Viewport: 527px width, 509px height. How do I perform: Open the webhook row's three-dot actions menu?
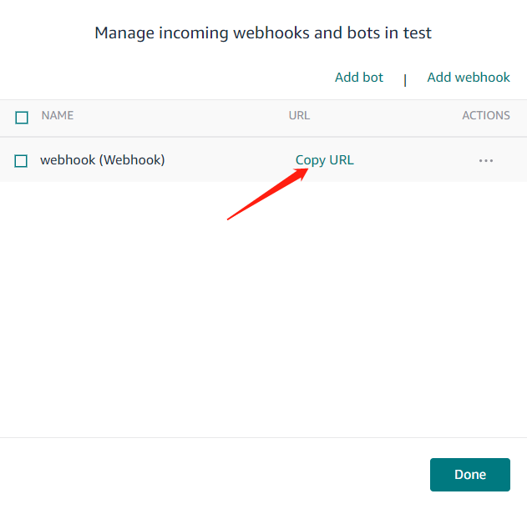486,160
